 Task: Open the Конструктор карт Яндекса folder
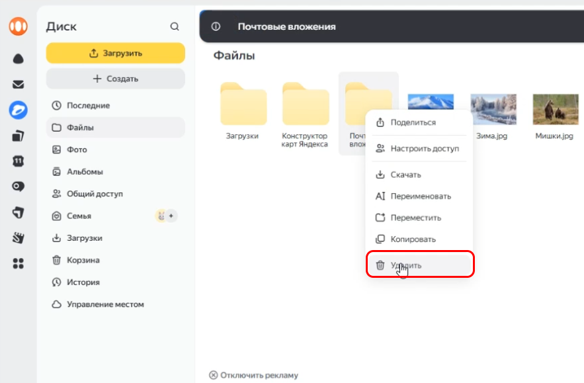point(306,114)
